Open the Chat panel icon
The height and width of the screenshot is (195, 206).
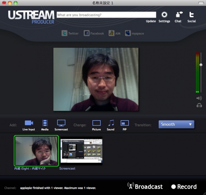click(x=179, y=14)
